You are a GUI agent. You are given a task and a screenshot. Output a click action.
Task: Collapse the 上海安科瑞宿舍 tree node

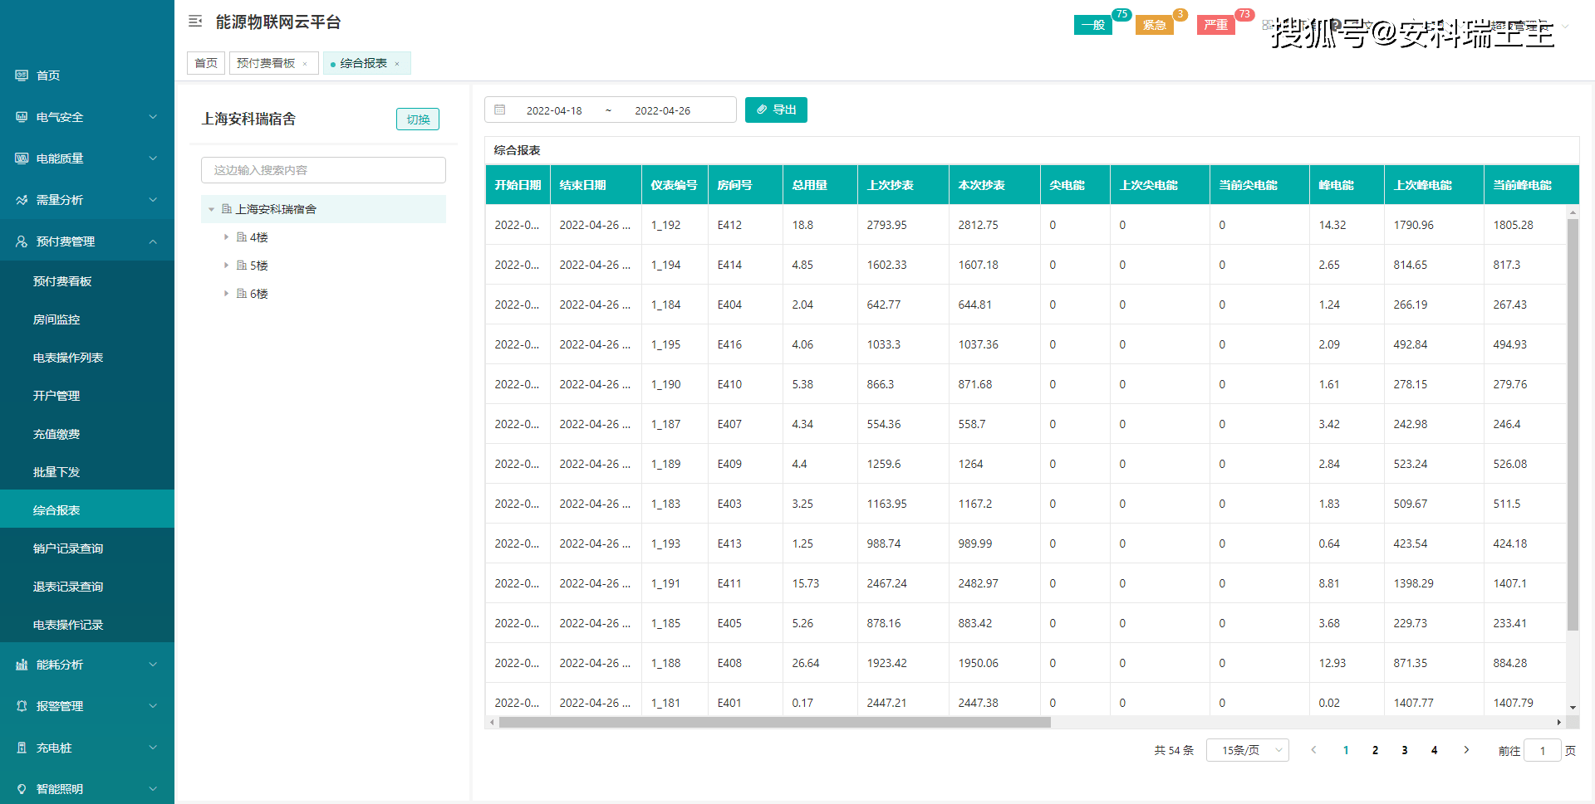(x=211, y=209)
